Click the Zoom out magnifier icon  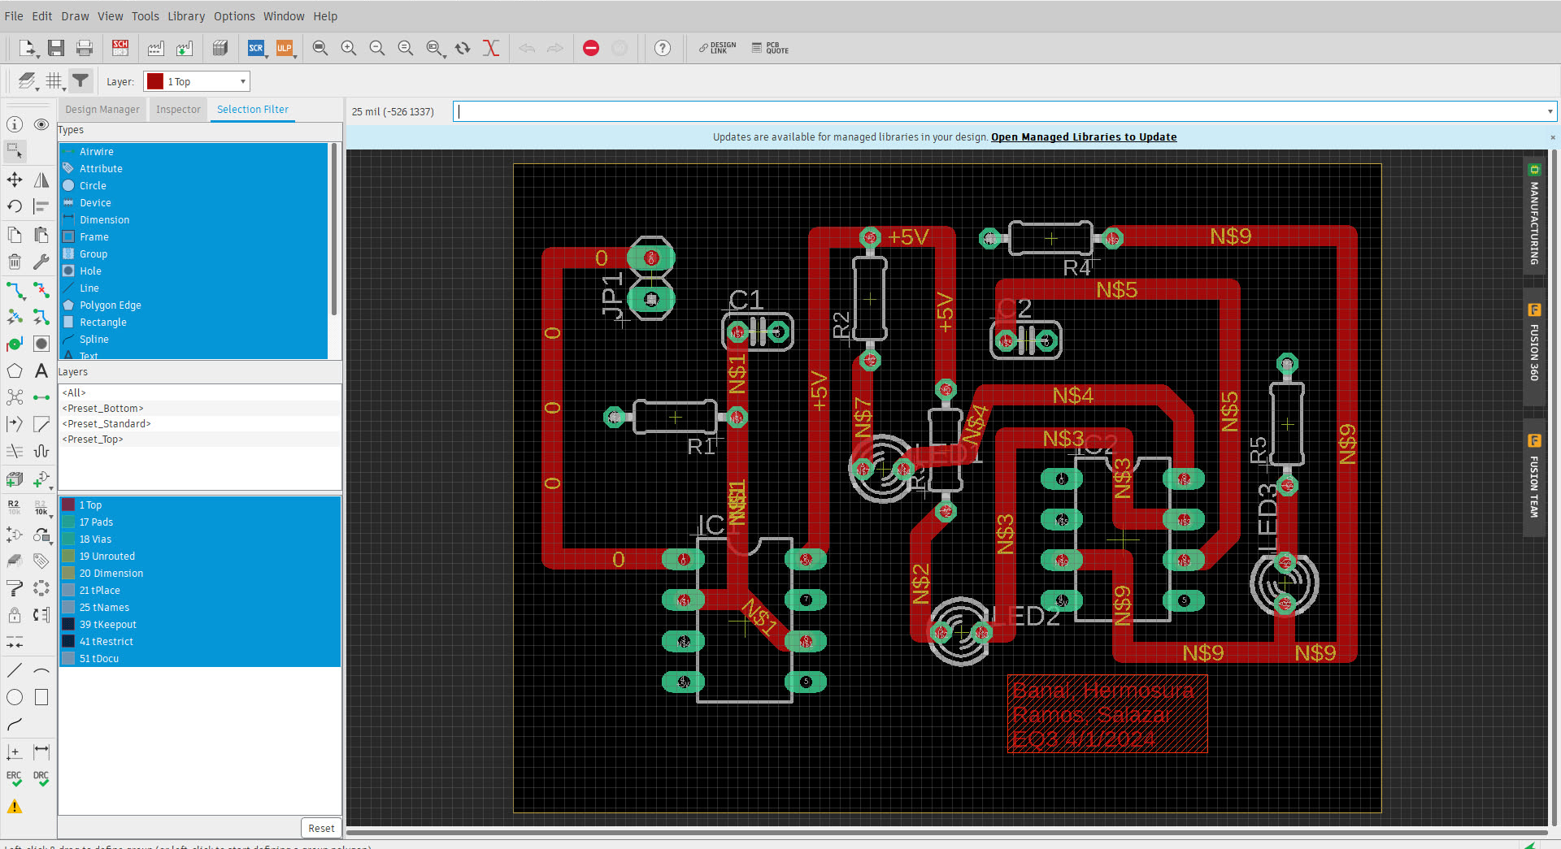click(x=377, y=48)
